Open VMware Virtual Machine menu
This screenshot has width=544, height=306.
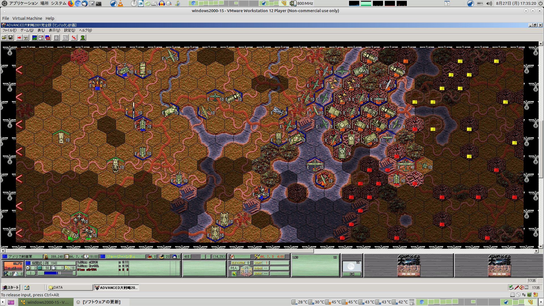pyautogui.click(x=27, y=18)
